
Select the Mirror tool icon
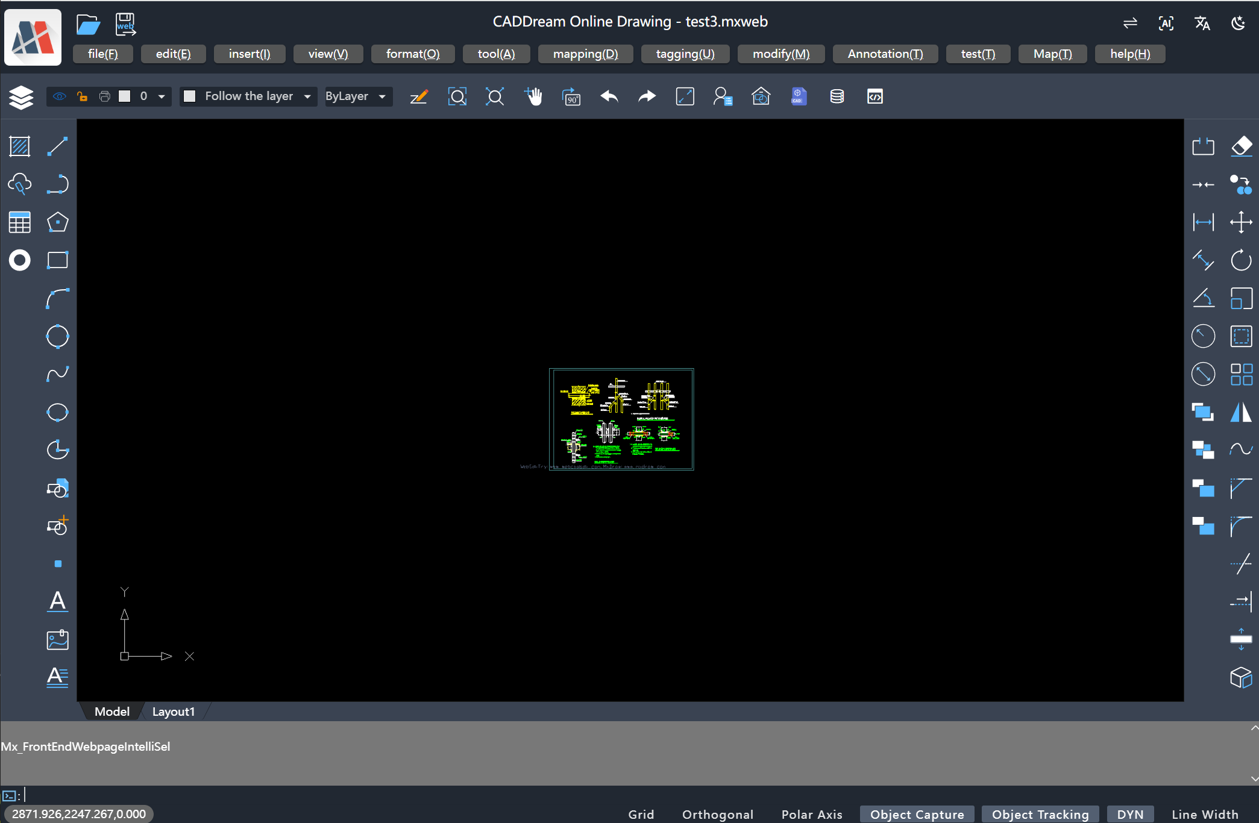[x=1241, y=412]
